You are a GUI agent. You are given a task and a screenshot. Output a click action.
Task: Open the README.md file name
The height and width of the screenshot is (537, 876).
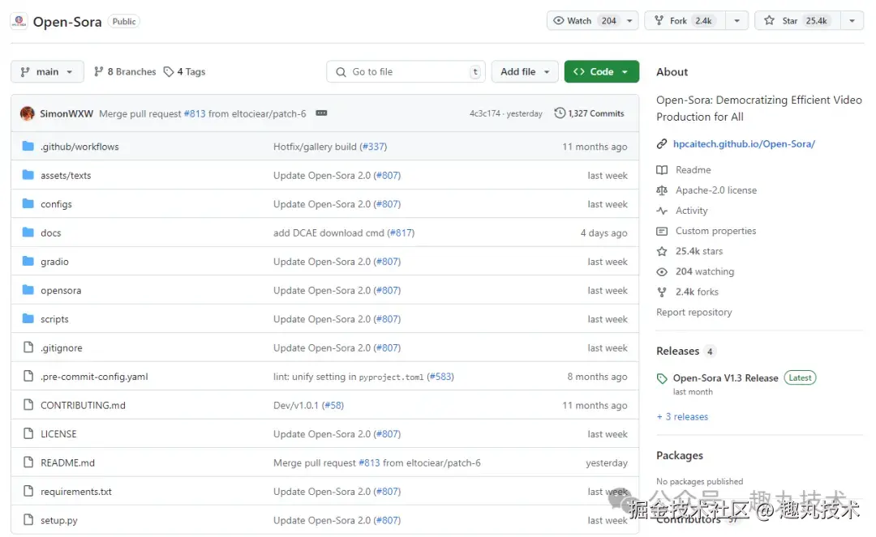click(x=67, y=462)
